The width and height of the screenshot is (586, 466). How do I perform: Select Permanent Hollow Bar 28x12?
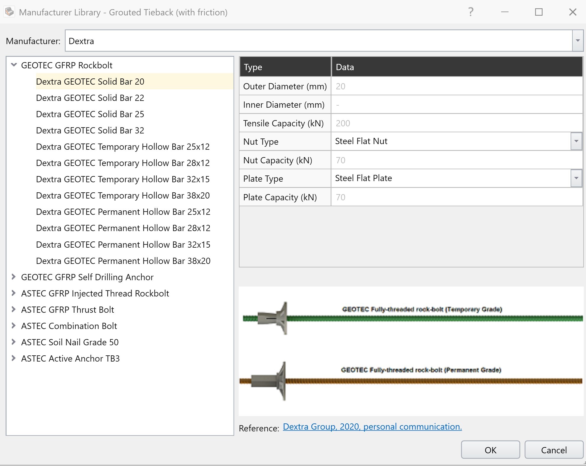click(x=123, y=228)
